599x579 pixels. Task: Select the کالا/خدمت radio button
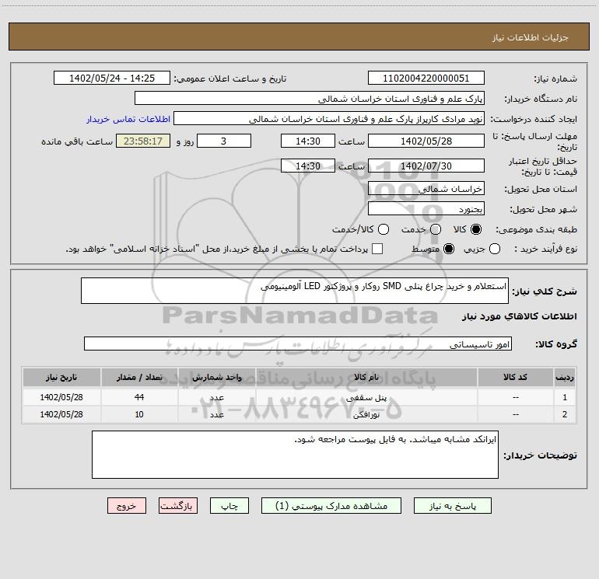pos(384,229)
